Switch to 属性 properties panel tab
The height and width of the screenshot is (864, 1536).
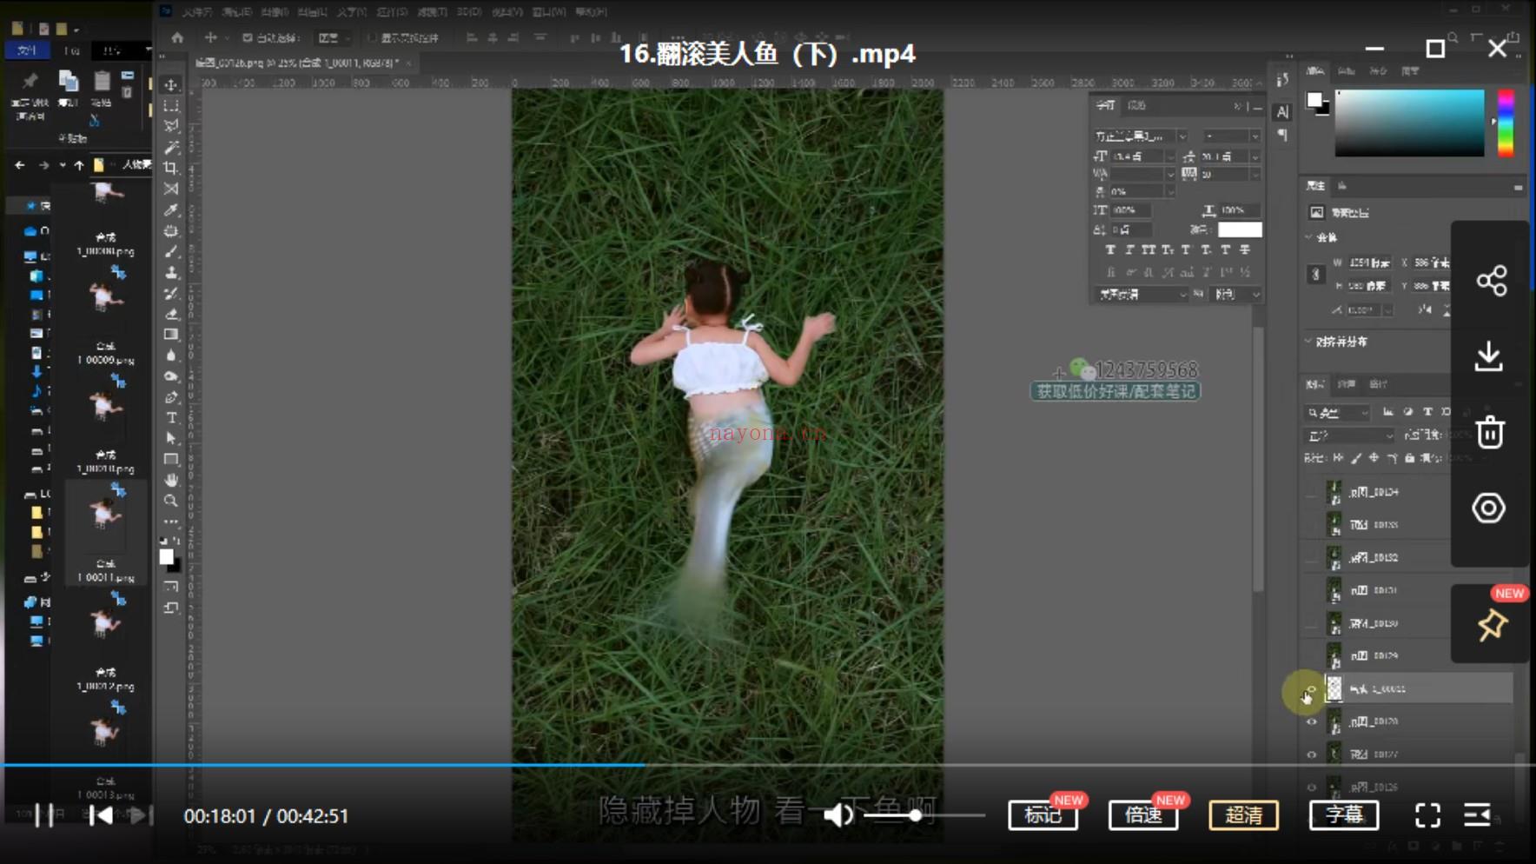point(1316,186)
